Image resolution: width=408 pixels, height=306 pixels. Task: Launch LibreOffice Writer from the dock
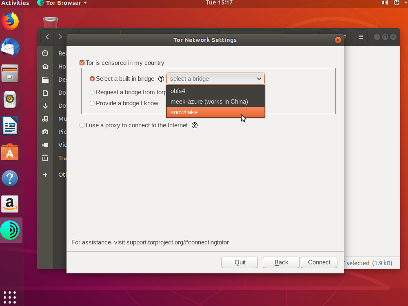click(10, 126)
